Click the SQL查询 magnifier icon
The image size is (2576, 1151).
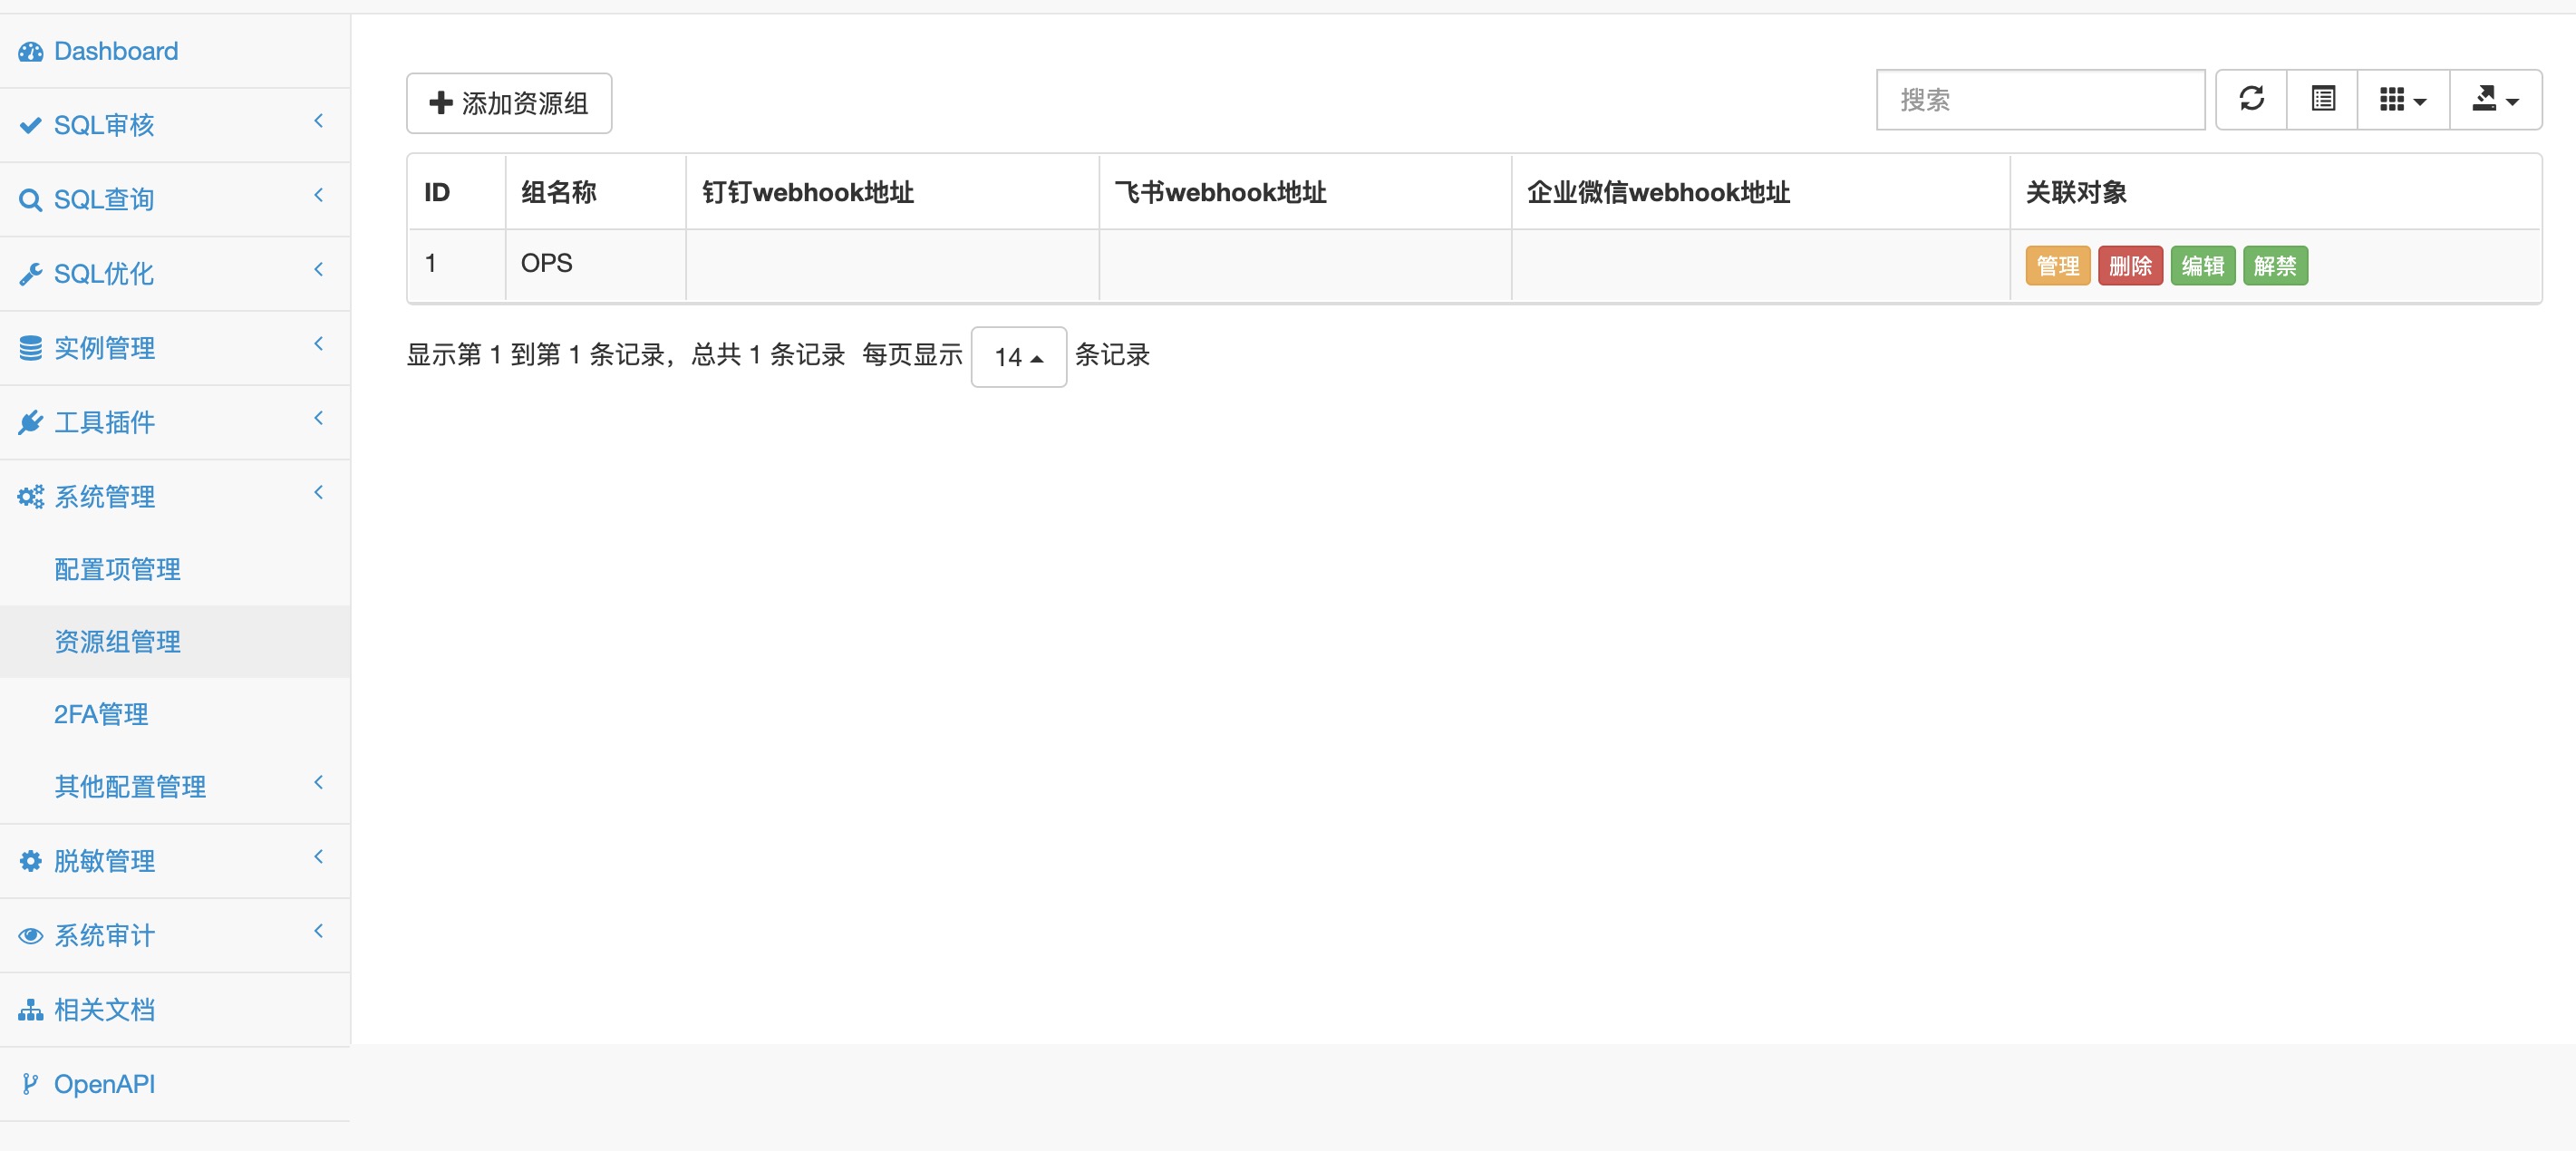(31, 200)
